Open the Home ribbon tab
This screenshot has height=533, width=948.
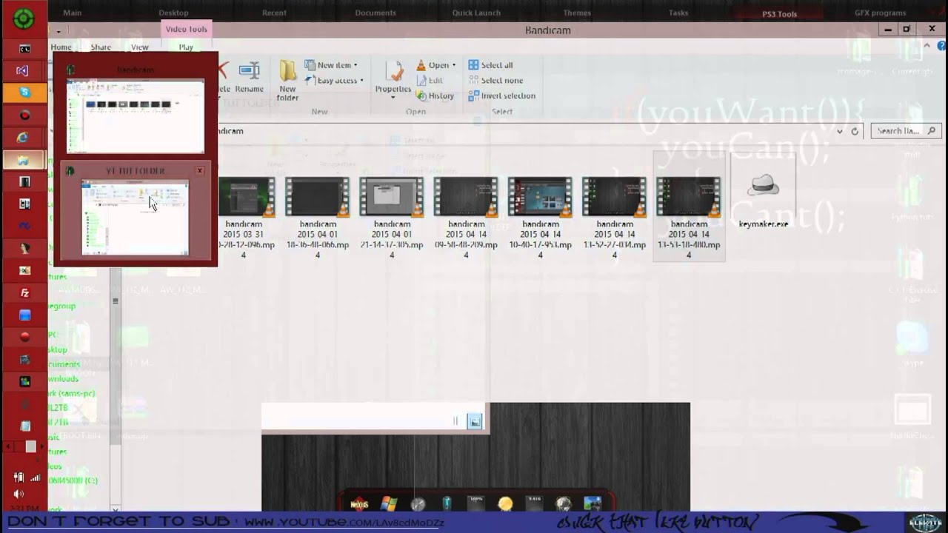pyautogui.click(x=61, y=47)
